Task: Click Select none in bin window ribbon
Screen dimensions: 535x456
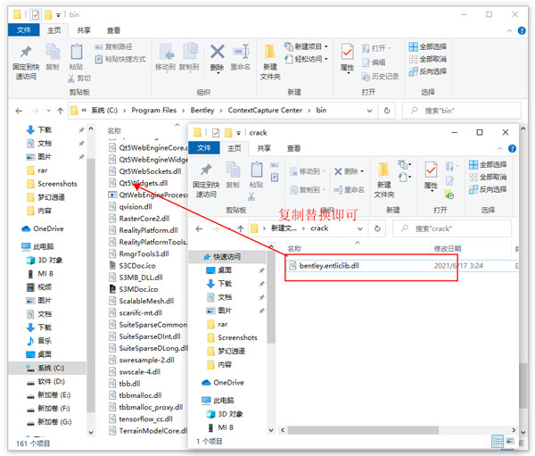Action: (428, 59)
